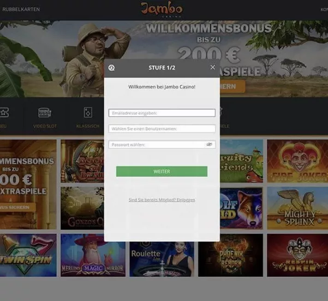Open RUBBELKARTEN in the top menu

tap(21, 9)
